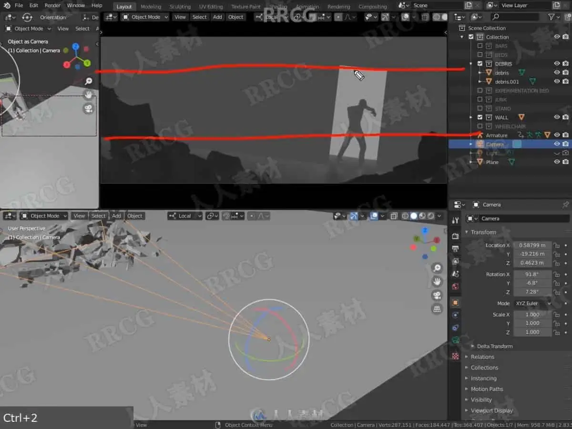Open the View Layer properties tab
This screenshot has height=429, width=572.
coord(455,261)
